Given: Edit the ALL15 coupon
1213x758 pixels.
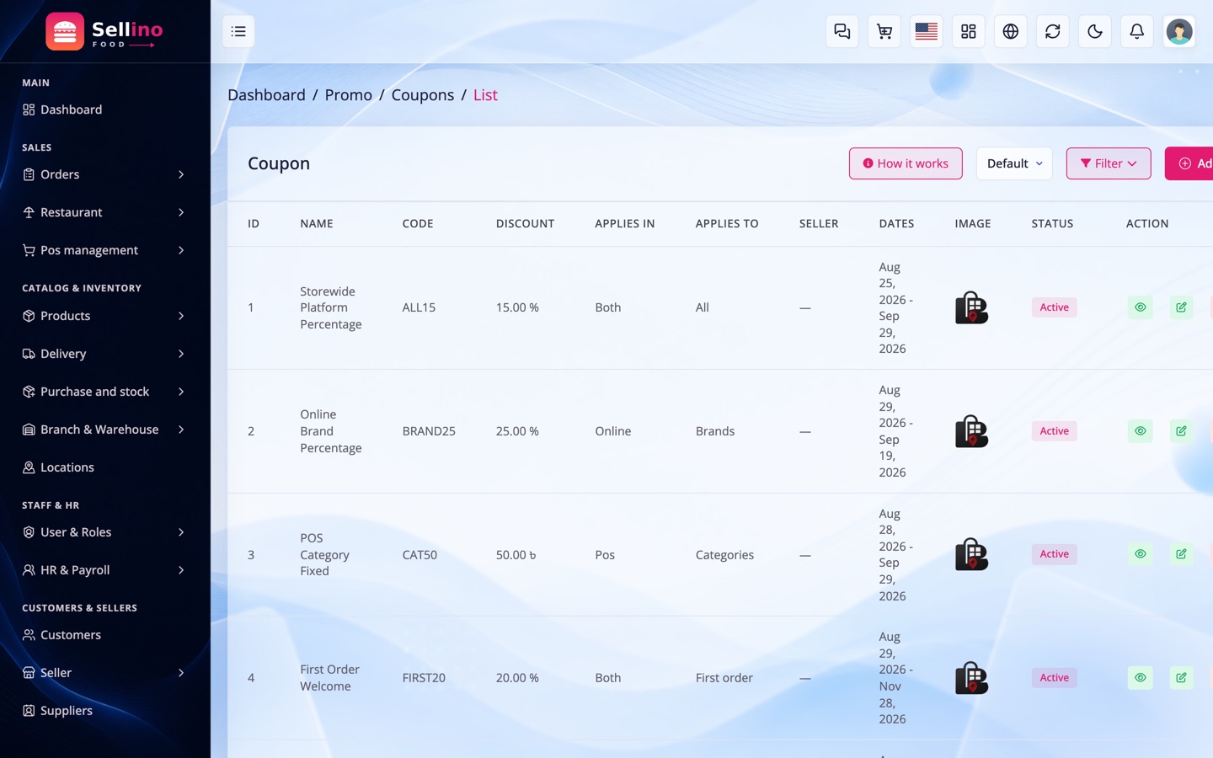Looking at the screenshot, I should click(1181, 307).
